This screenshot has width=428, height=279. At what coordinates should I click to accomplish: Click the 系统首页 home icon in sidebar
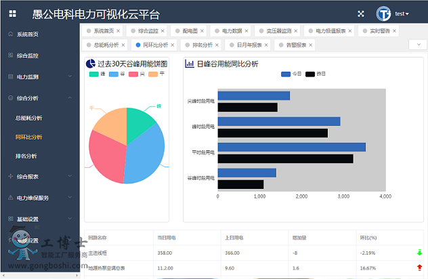point(9,34)
